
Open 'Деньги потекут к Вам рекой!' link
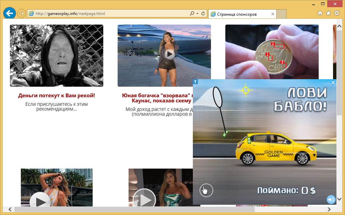click(x=56, y=96)
